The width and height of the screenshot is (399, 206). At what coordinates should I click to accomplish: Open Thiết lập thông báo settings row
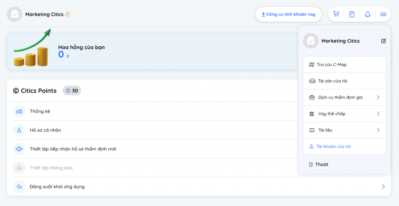tap(51, 168)
